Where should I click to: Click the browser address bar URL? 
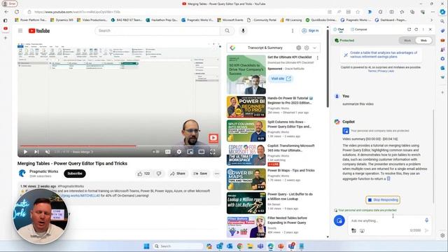click(x=77, y=12)
